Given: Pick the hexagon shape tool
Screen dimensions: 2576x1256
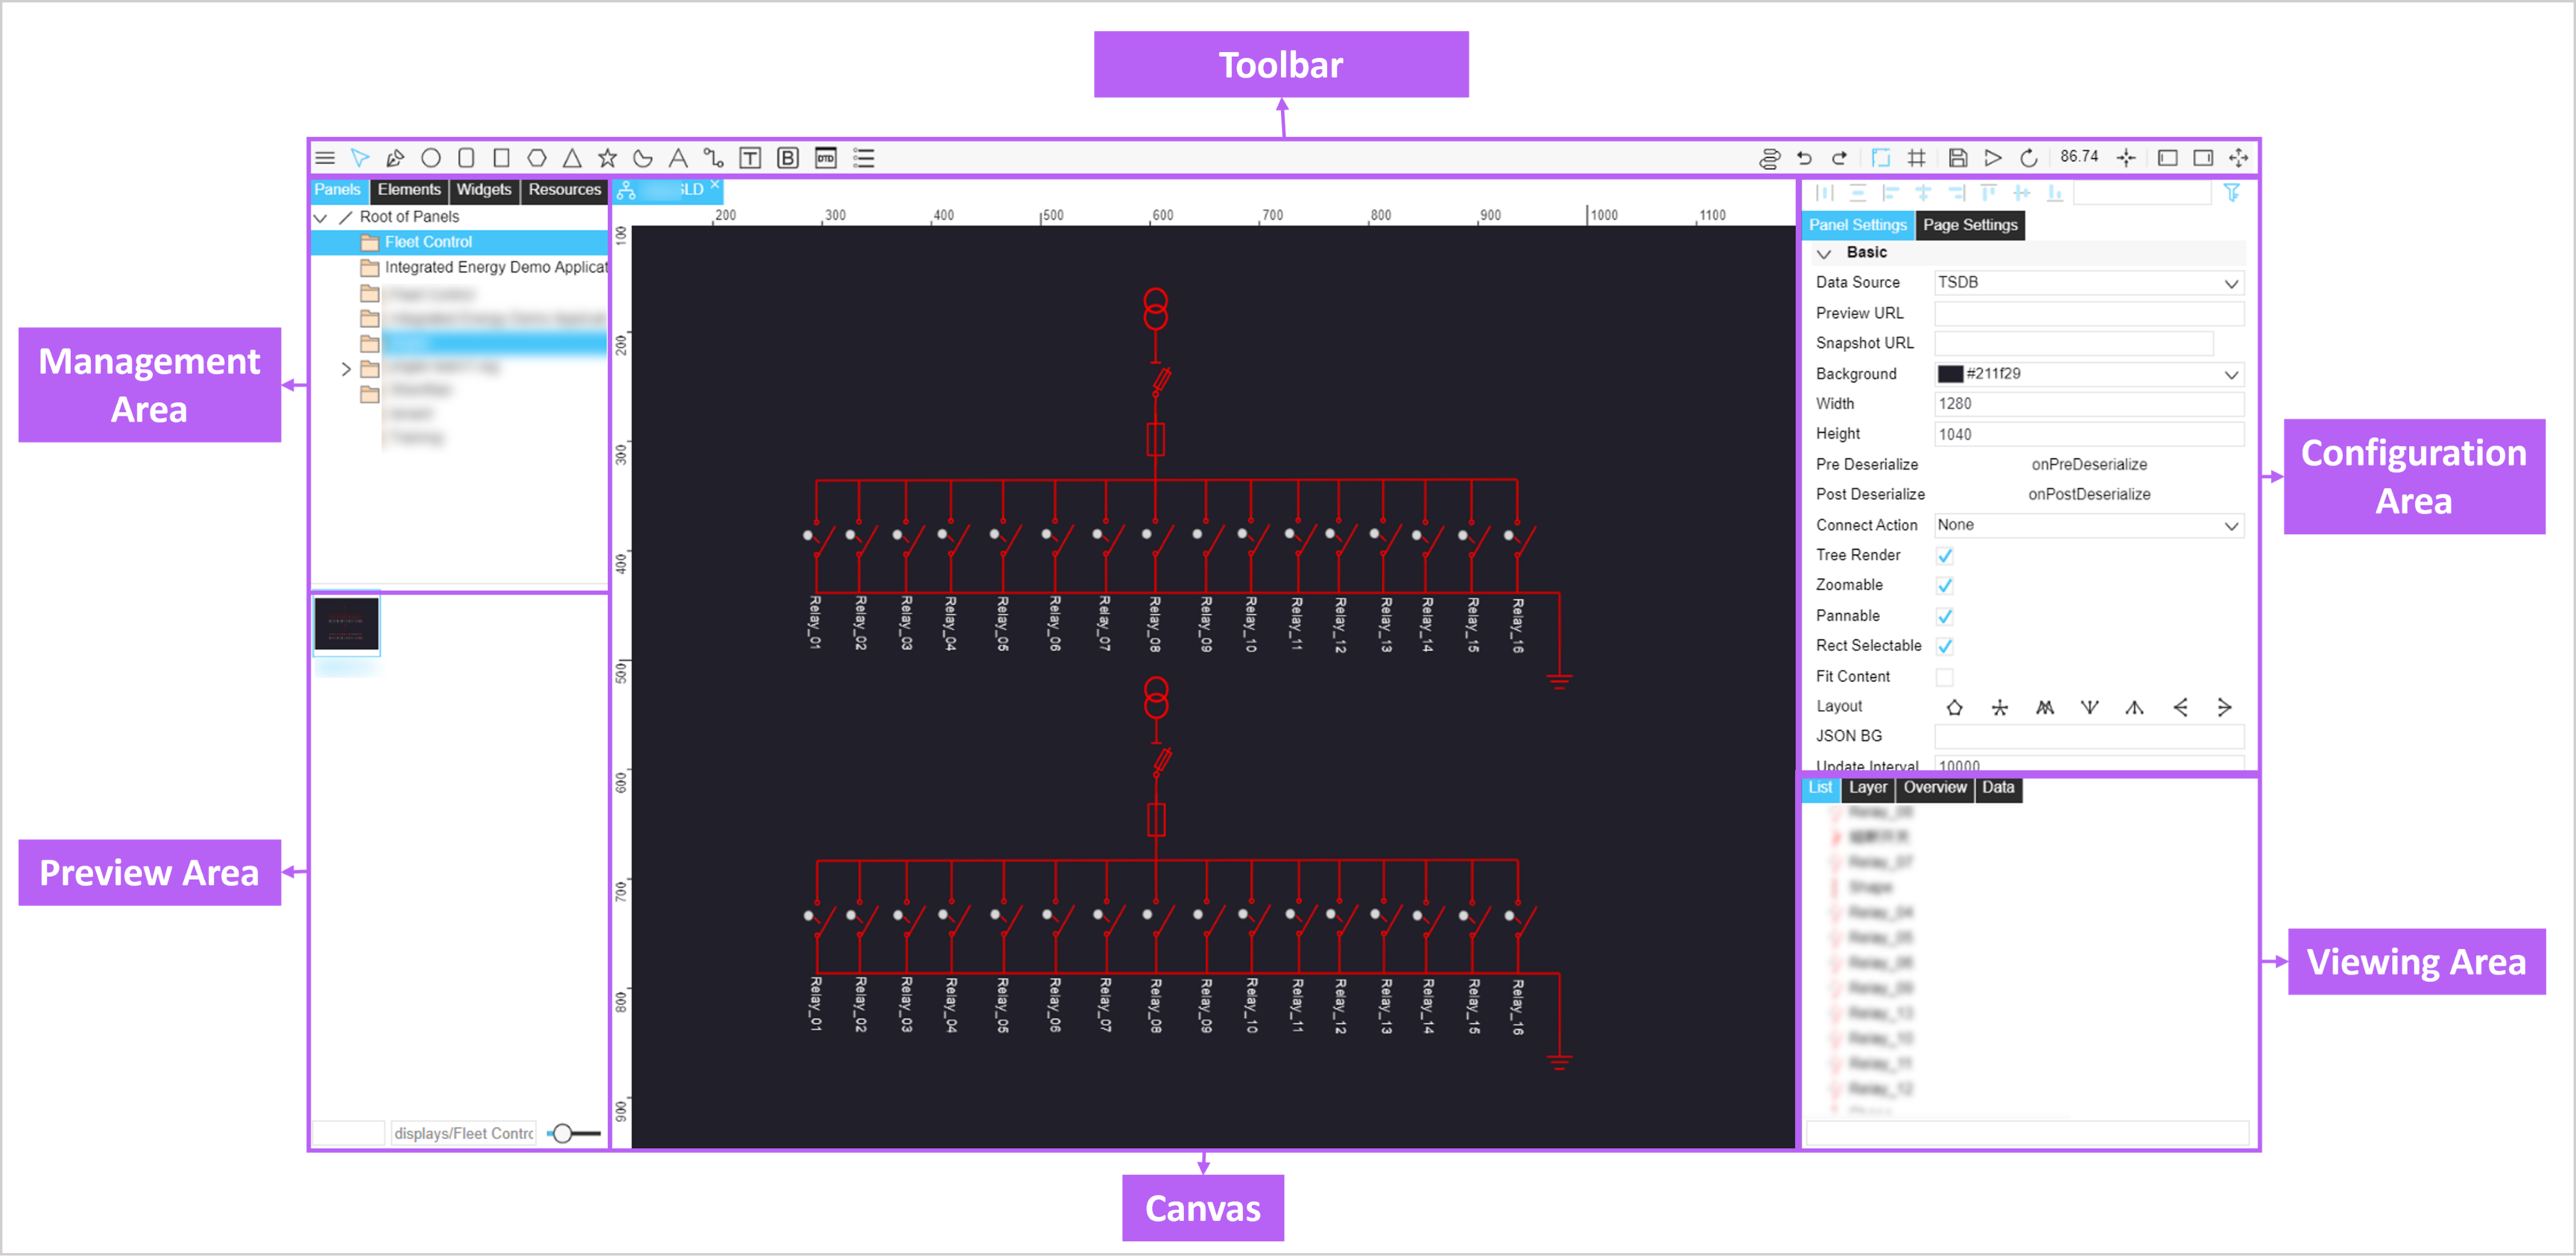Looking at the screenshot, I should click(537, 158).
